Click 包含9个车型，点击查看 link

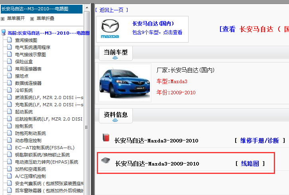tap(157, 32)
